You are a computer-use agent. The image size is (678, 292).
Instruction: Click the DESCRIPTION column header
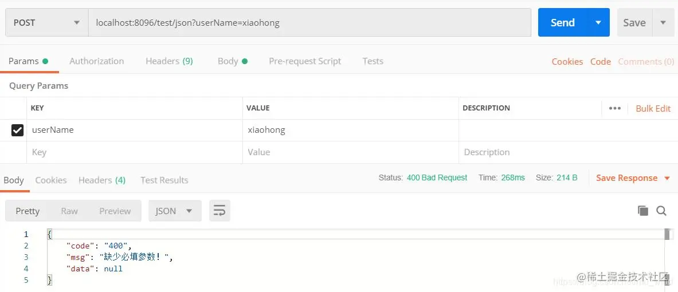486,108
